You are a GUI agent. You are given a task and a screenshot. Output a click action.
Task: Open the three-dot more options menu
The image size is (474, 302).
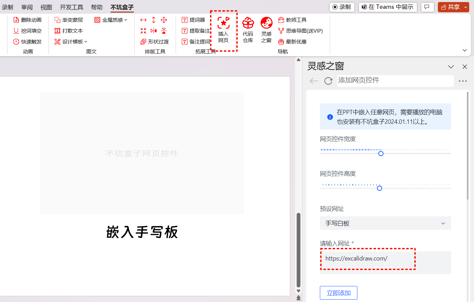click(463, 81)
